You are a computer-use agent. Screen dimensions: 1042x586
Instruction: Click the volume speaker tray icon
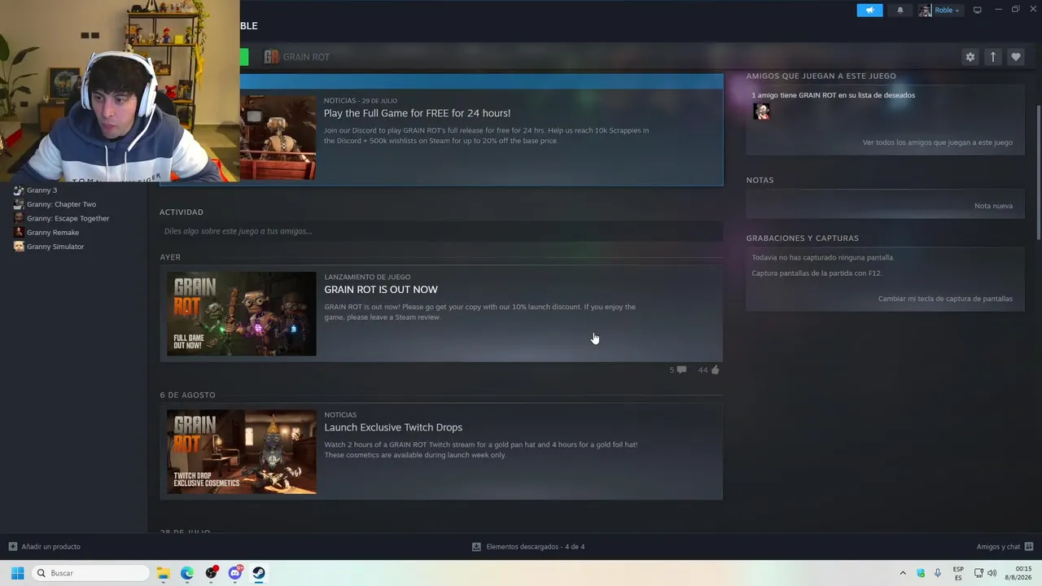[992, 573]
